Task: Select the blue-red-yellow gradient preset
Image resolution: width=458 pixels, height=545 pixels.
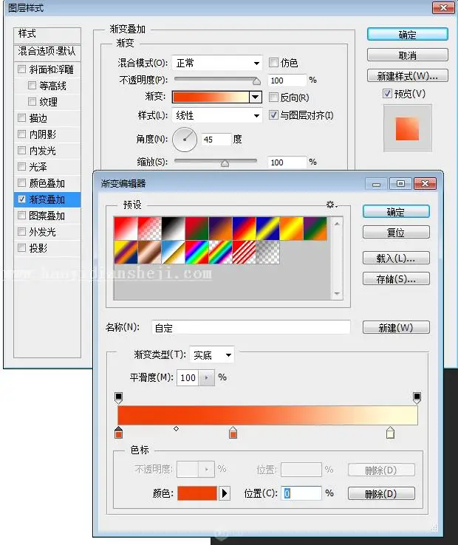Action: (244, 229)
